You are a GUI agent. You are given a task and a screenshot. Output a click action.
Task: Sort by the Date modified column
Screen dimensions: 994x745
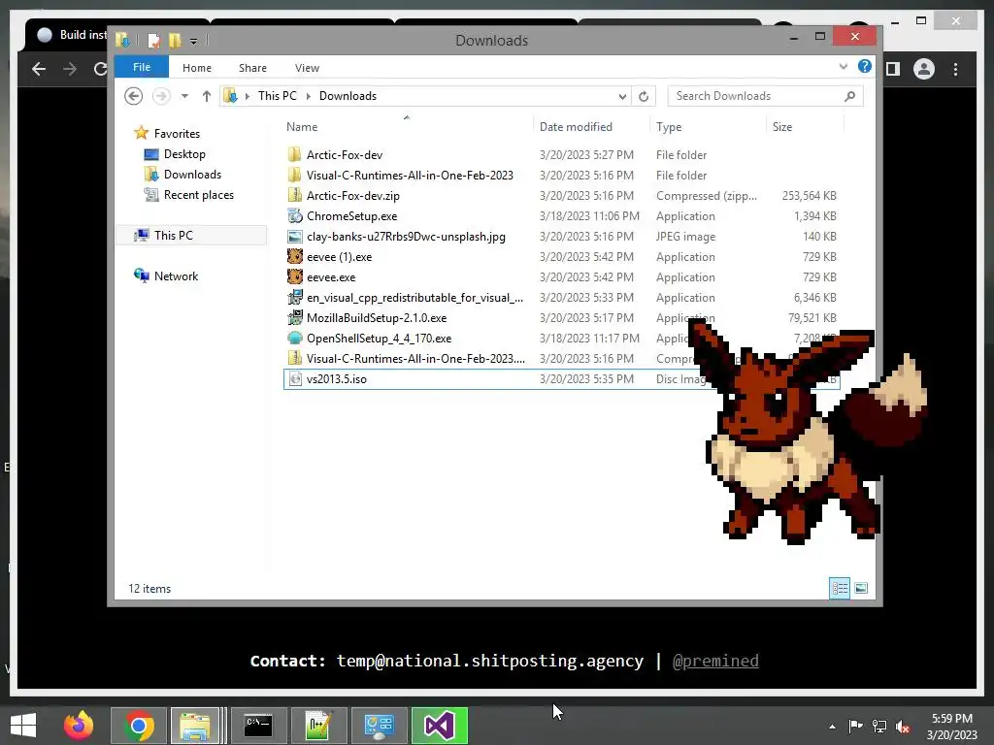coord(591,127)
